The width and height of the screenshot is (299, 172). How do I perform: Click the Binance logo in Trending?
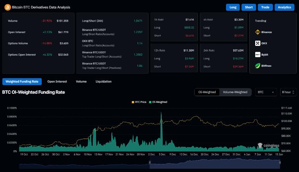tap(258, 32)
